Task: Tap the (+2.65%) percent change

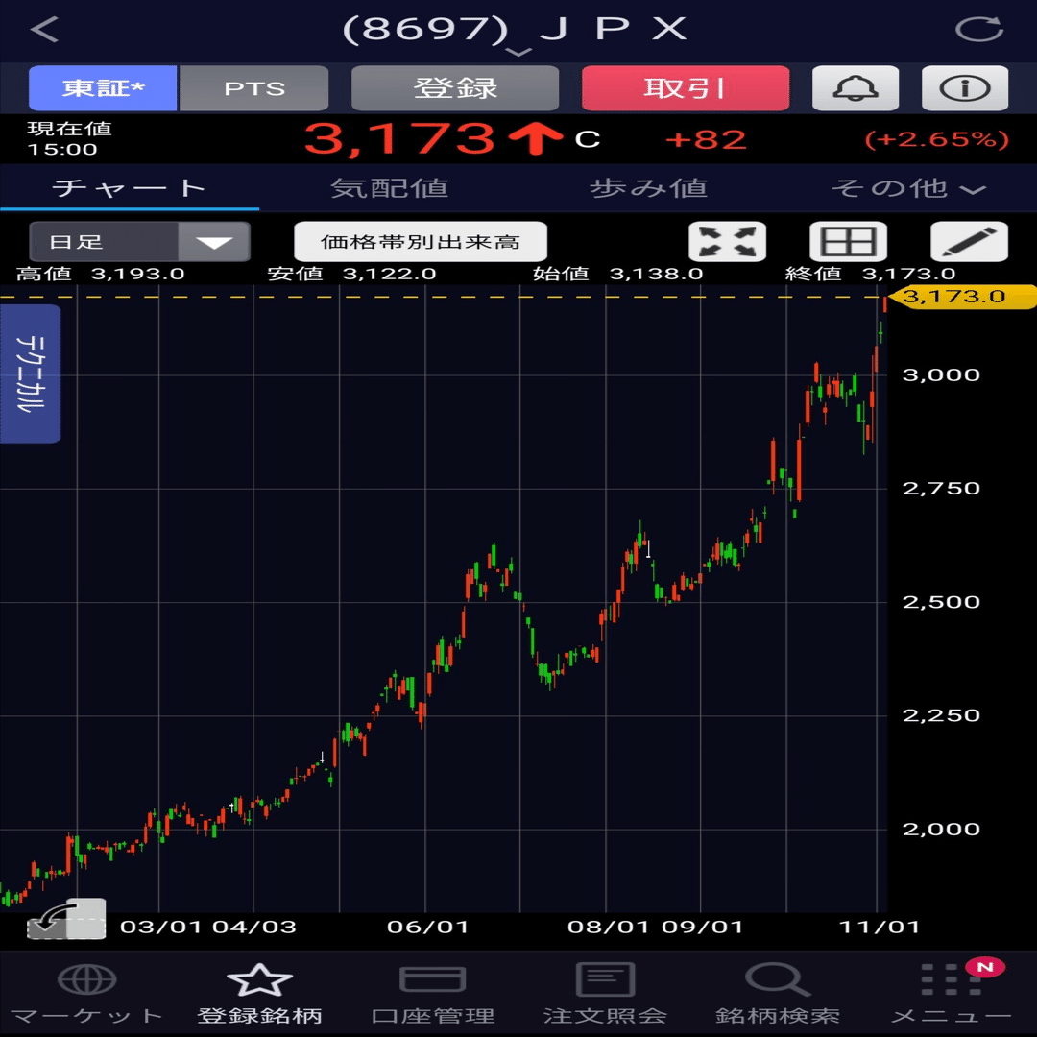Action: pyautogui.click(x=936, y=139)
